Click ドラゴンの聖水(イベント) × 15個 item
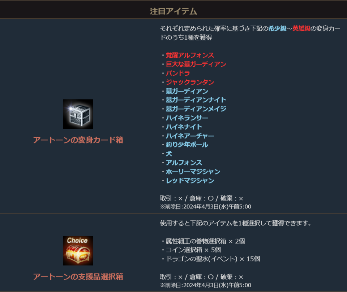 click(x=213, y=259)
